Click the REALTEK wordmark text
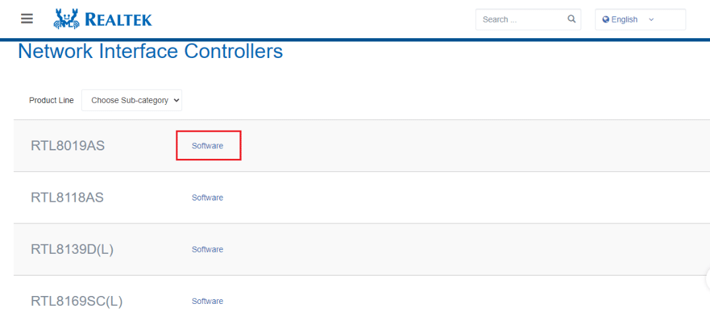Image resolution: width=710 pixels, height=325 pixels. pos(118,20)
